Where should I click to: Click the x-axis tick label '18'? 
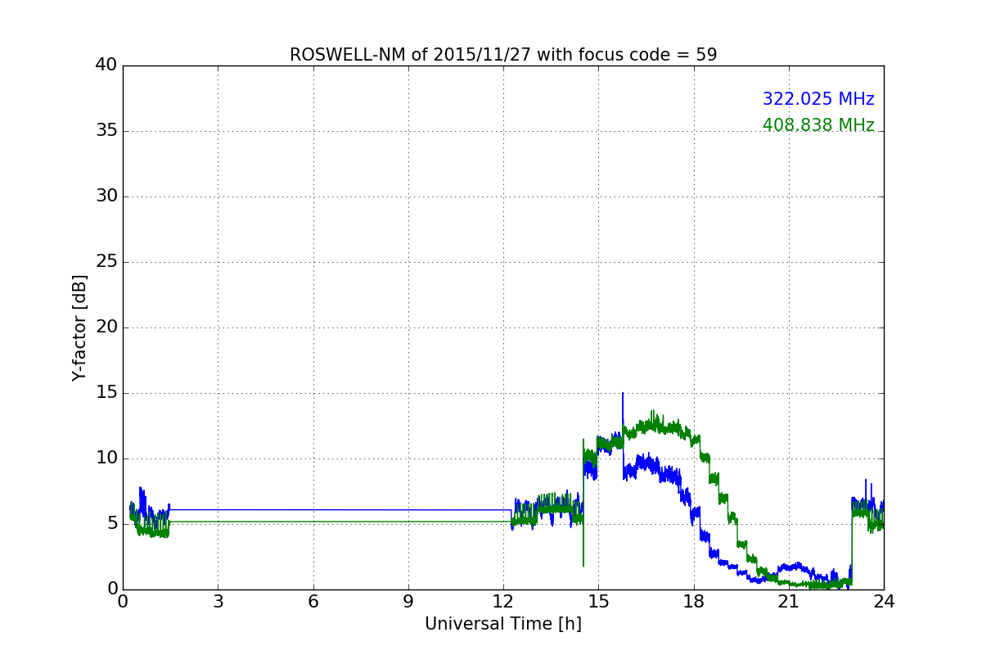[x=693, y=602]
